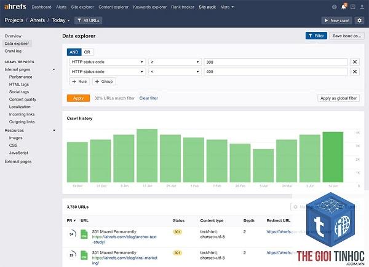Click HTML file icon for viral-marketing row
The height and width of the screenshot is (267, 369).
click(x=84, y=255)
